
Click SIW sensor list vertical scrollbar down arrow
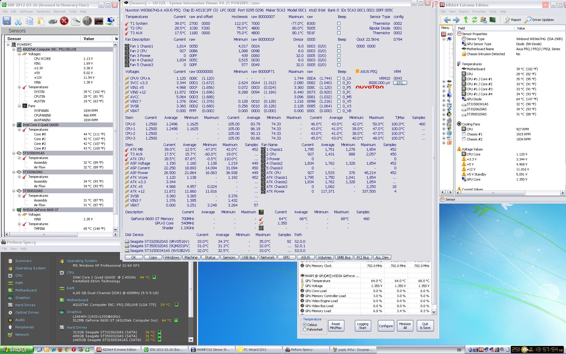click(115, 229)
